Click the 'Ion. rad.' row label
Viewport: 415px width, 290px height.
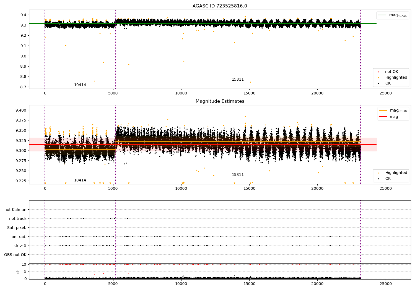[x=19, y=237]
